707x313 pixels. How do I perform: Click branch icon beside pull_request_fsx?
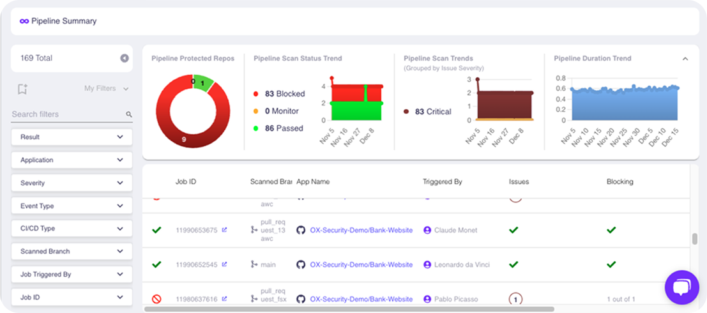[x=254, y=299]
